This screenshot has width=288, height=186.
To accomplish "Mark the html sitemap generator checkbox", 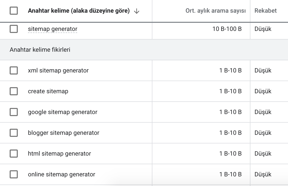I will tap(14, 154).
